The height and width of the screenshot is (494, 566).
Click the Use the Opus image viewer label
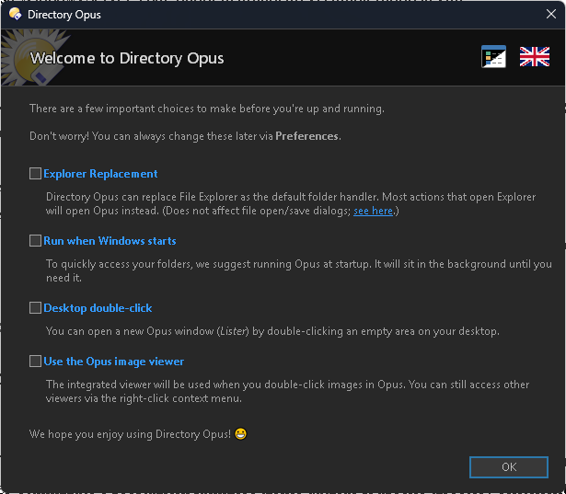[114, 362]
